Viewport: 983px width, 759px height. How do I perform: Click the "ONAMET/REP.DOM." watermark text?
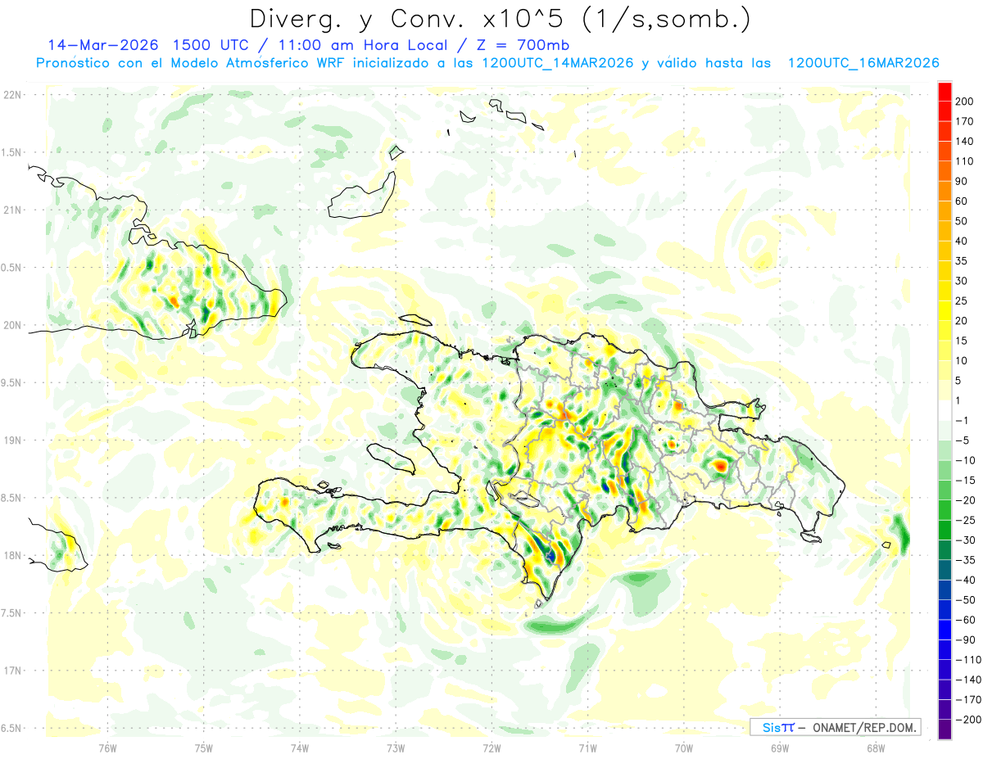click(864, 728)
